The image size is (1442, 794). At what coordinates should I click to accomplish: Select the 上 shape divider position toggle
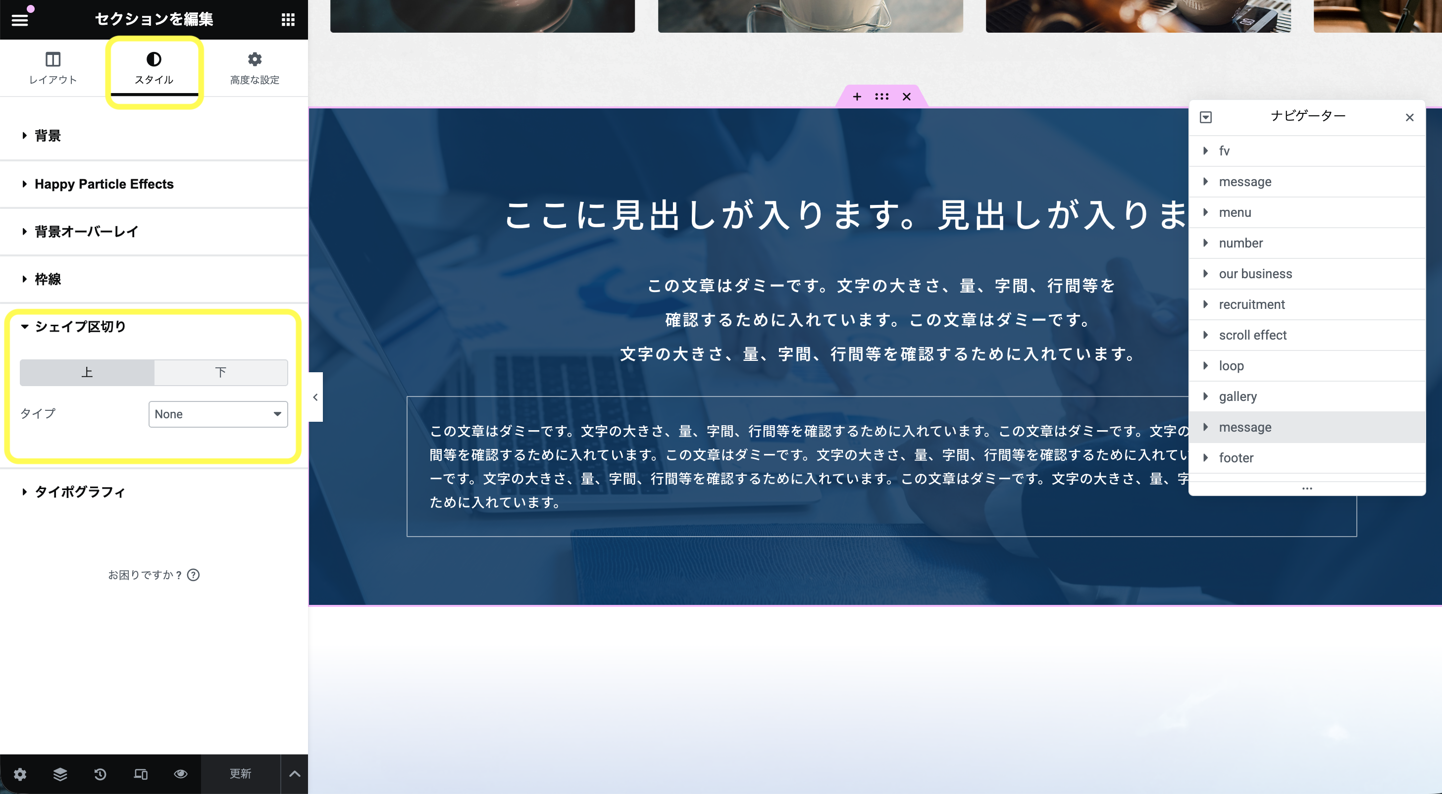pos(87,373)
